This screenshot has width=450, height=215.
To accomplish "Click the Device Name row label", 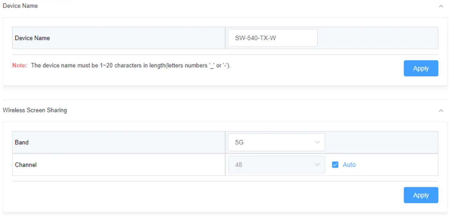I will (x=32, y=38).
